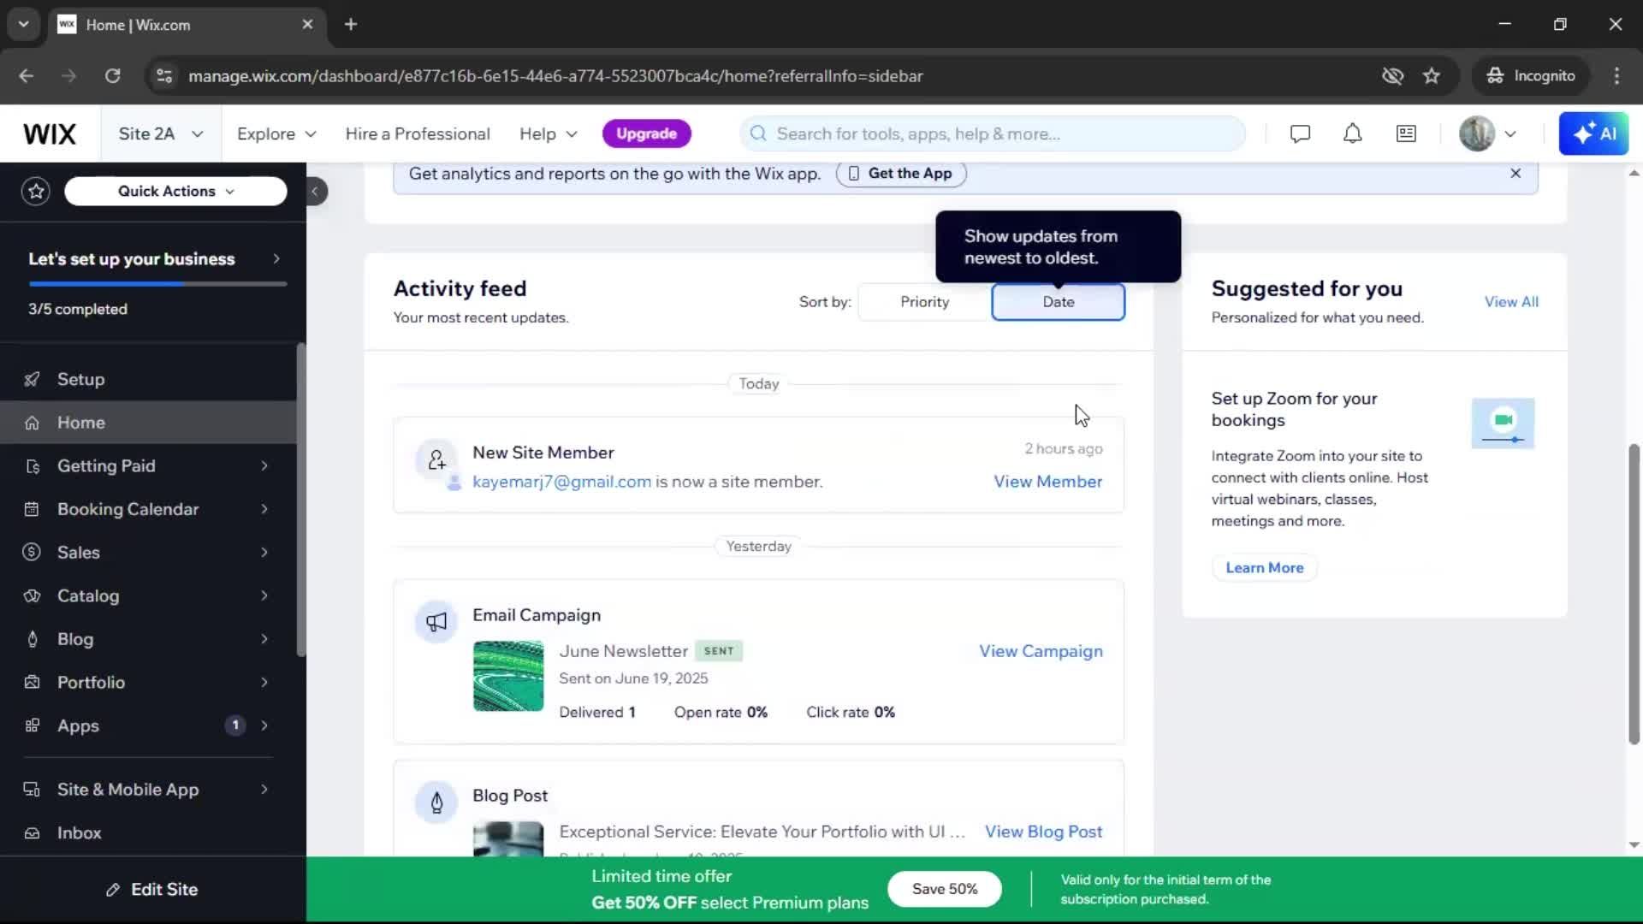Click the Zoom bookings illustration
1643x924 pixels.
[x=1503, y=423]
